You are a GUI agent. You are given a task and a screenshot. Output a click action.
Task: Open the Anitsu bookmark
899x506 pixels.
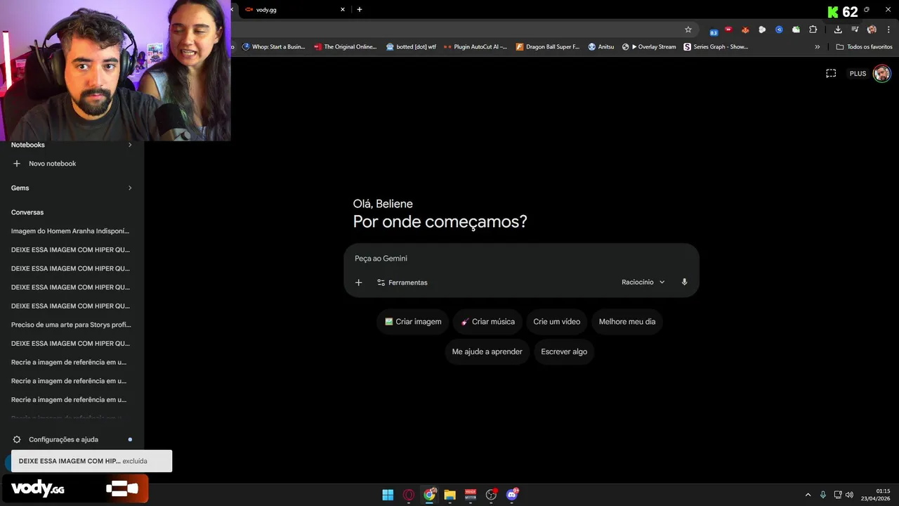[601, 47]
